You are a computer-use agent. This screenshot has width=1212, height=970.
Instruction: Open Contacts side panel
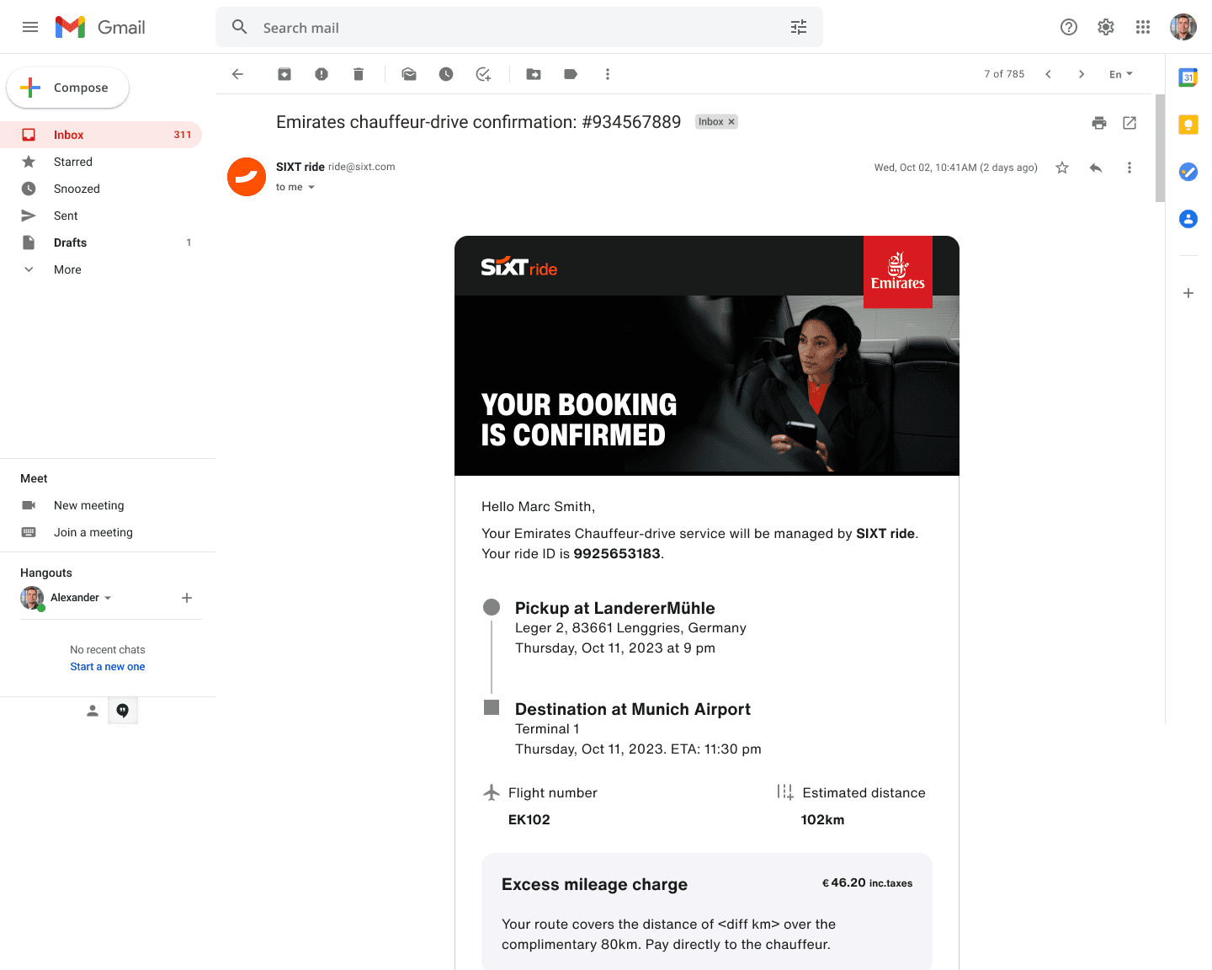point(1188,219)
